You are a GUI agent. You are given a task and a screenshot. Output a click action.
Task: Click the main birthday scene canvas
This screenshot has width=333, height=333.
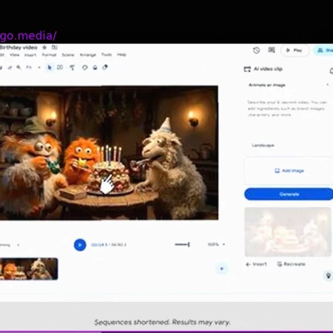coord(109,152)
